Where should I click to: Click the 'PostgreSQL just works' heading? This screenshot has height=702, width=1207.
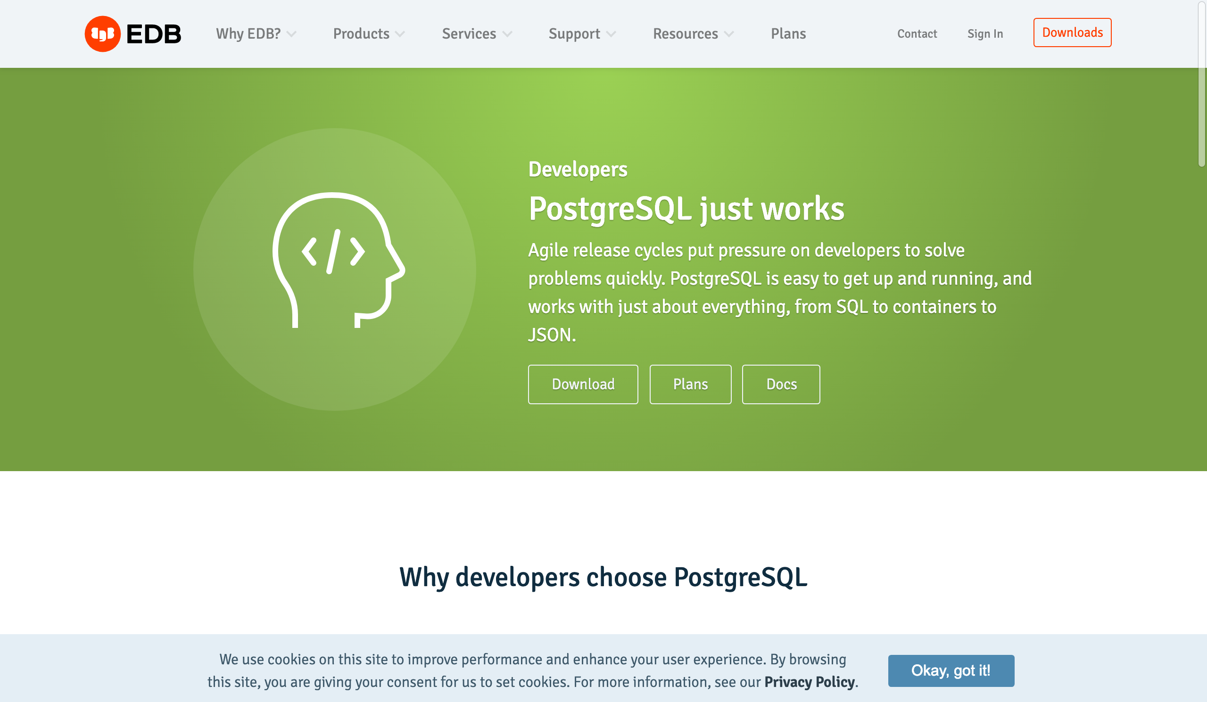coord(686,209)
